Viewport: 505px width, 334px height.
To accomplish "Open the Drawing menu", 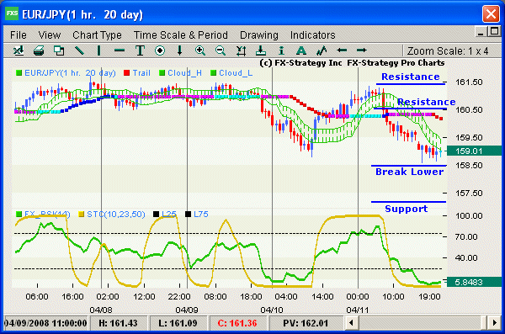I will coord(259,34).
